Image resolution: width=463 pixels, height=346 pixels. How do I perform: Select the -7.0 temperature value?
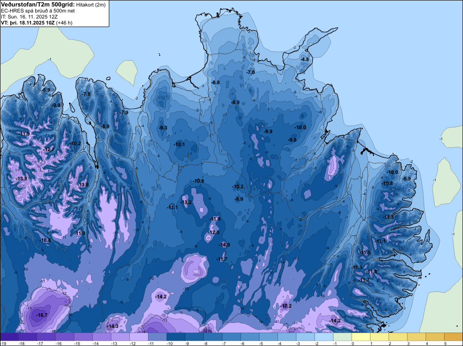tap(250, 72)
